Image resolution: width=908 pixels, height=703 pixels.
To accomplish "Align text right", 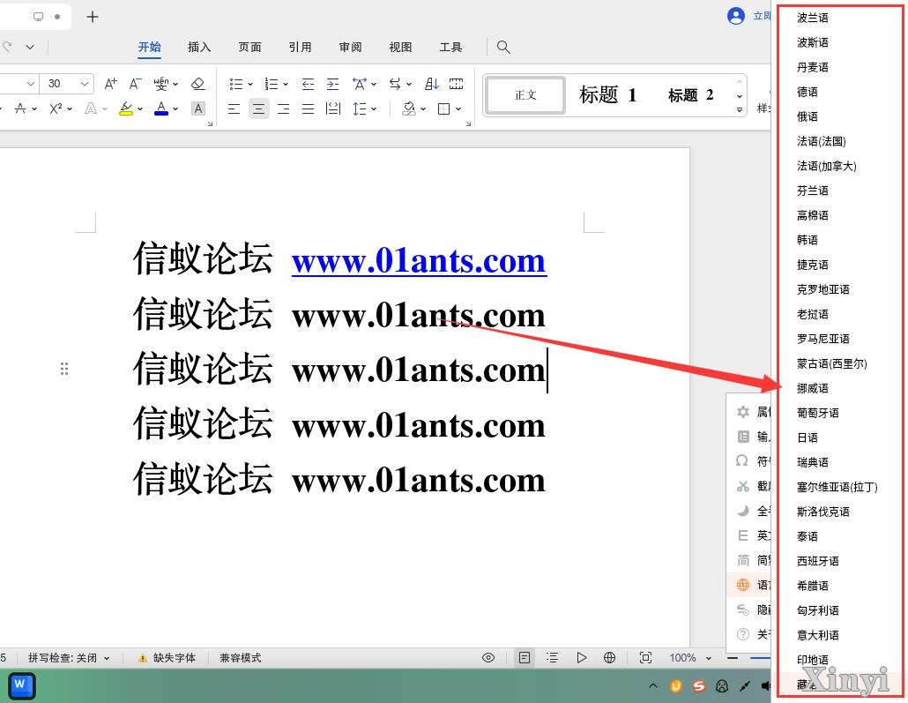I will 283,108.
